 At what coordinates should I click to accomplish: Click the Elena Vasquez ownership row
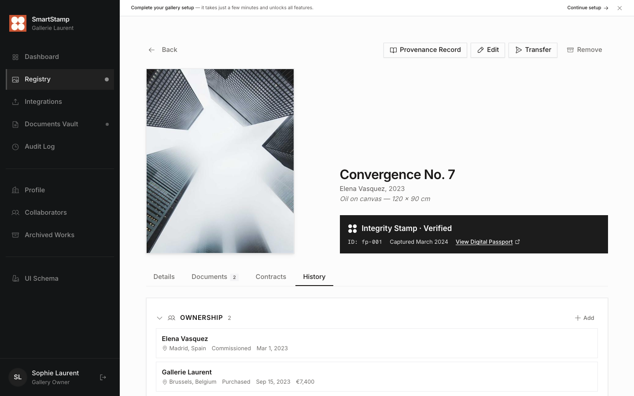point(377,343)
